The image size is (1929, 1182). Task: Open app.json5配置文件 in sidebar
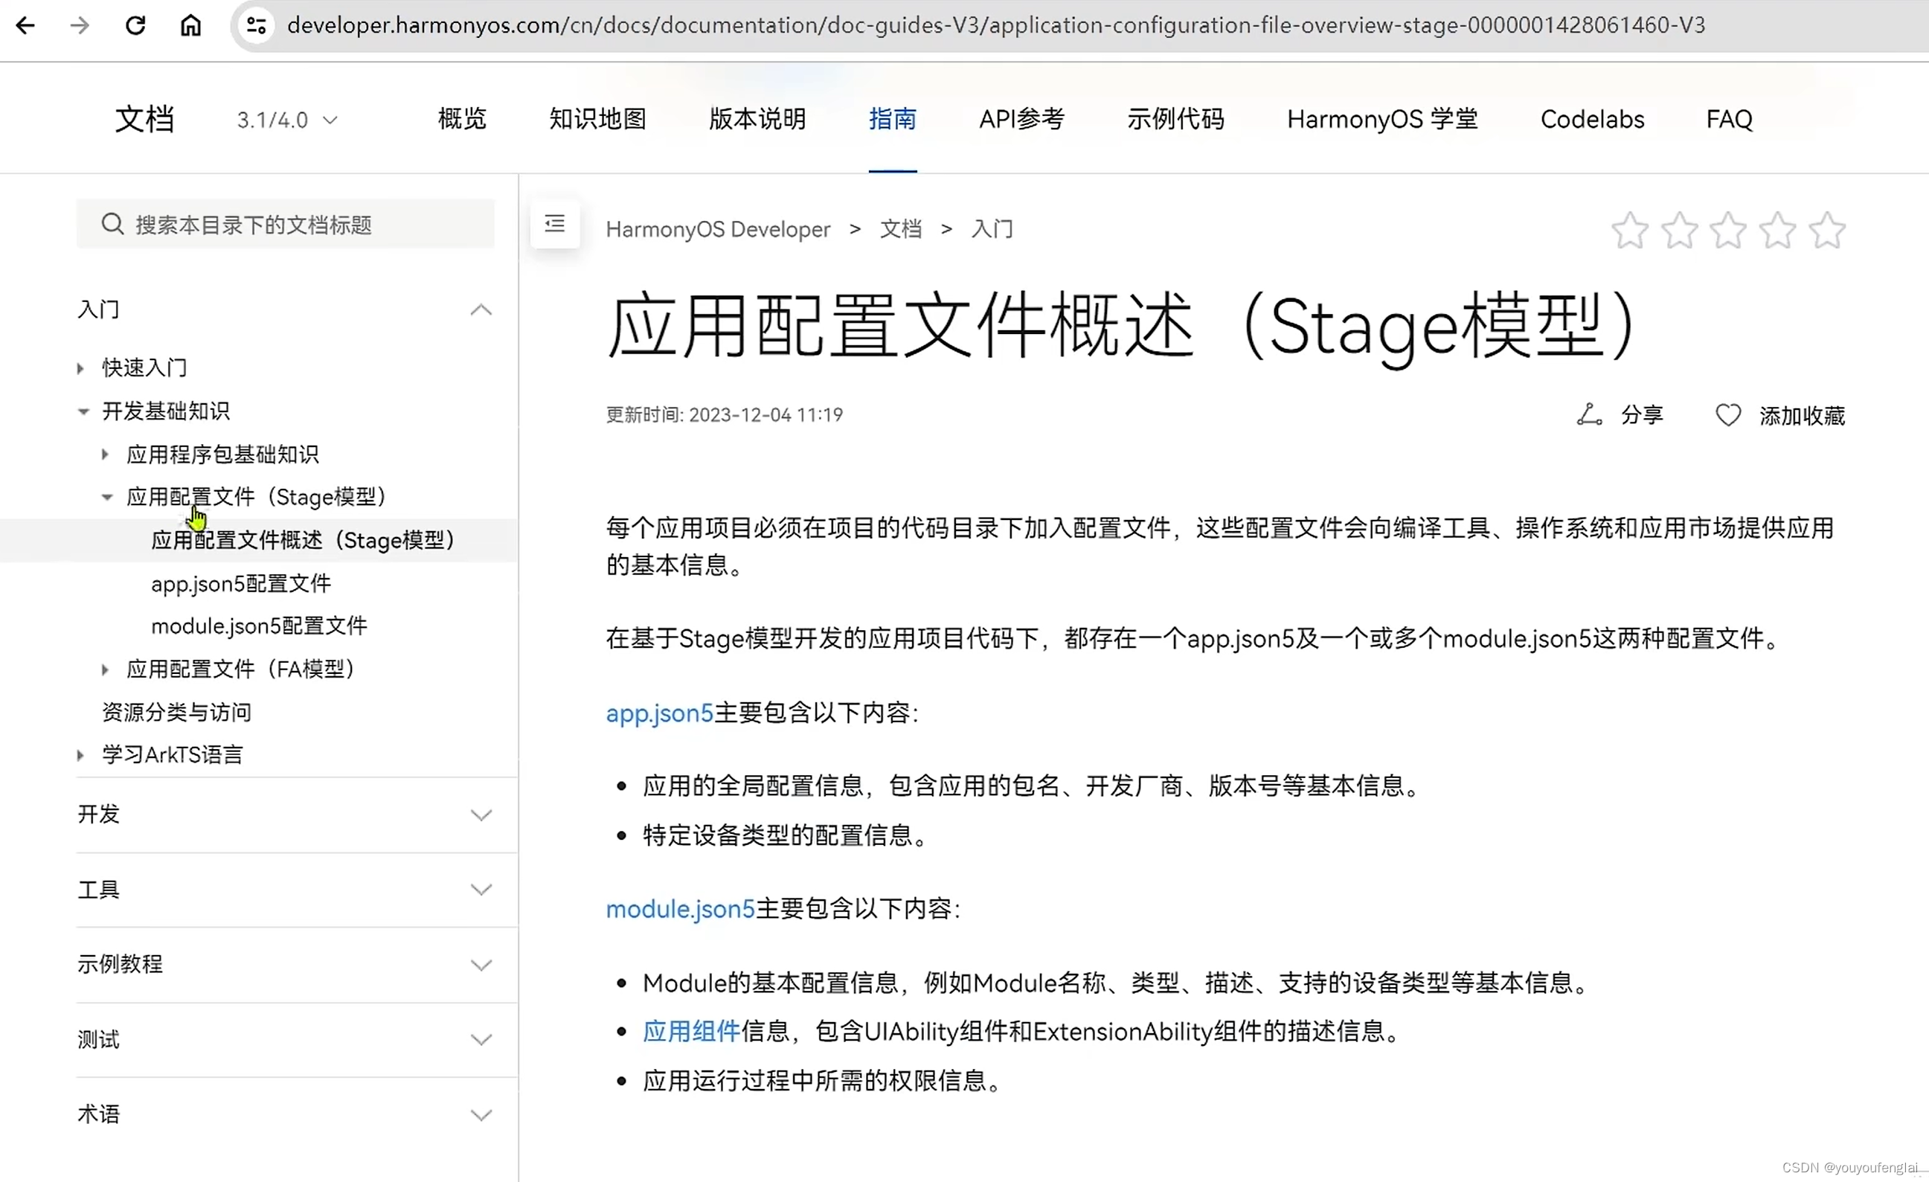[241, 583]
